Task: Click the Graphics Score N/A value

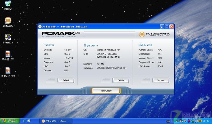Action: [160, 62]
